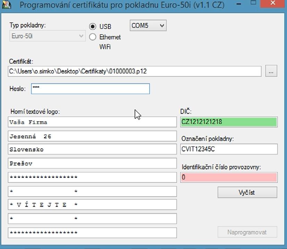The height and width of the screenshot is (249, 287).
Task: Click the Certifikát file path field
Action: tap(135, 71)
